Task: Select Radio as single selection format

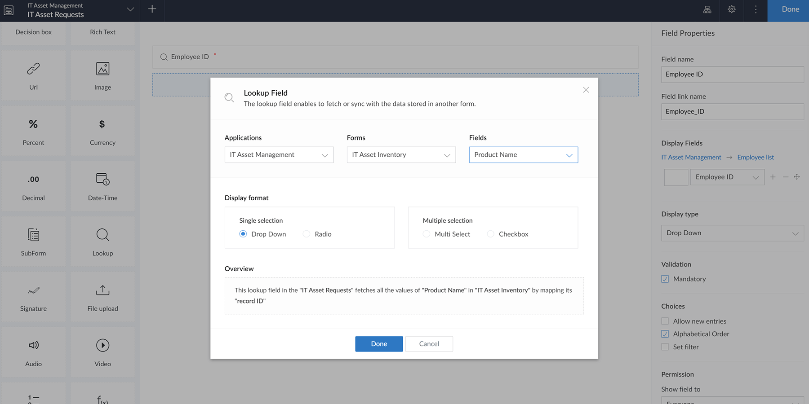Action: [306, 234]
